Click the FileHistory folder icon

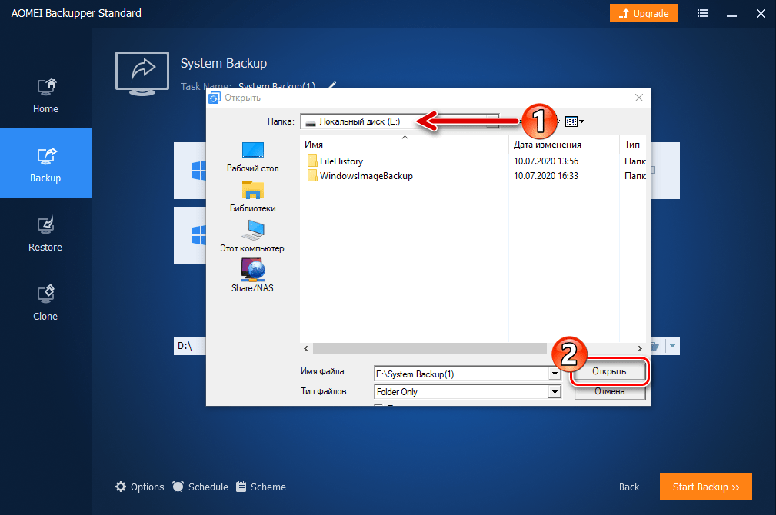311,161
